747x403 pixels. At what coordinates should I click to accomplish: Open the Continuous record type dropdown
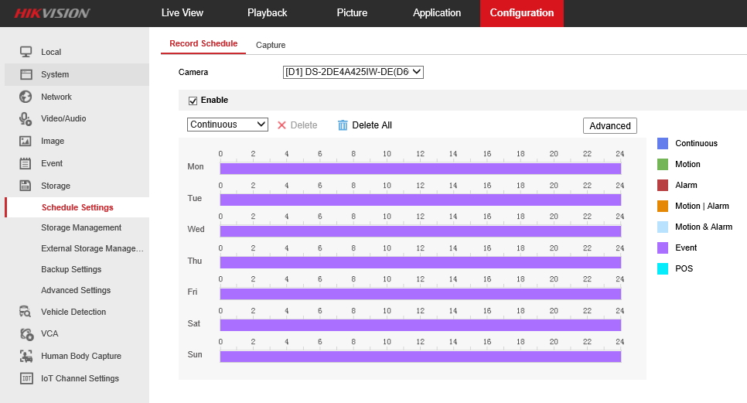tap(227, 125)
